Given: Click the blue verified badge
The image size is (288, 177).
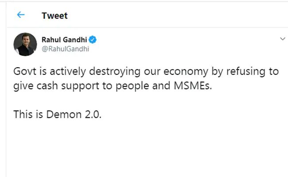Looking at the screenshot, I should click(93, 40).
